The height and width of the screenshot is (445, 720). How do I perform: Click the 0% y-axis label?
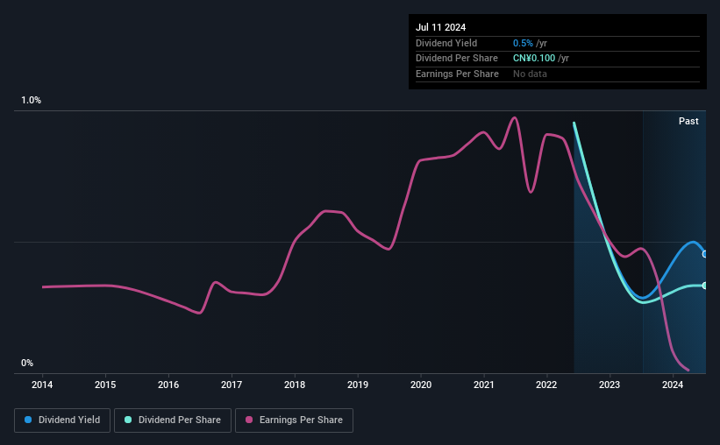[x=27, y=363]
